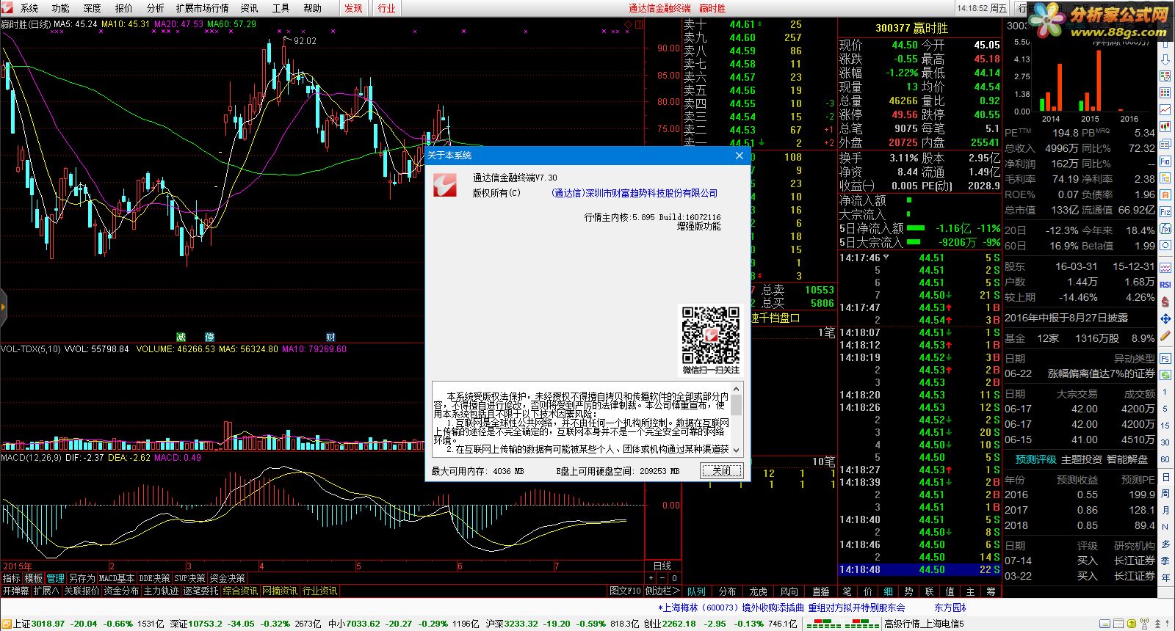Click 另存为 to save the template
This screenshot has height=631, width=1175.
point(82,578)
